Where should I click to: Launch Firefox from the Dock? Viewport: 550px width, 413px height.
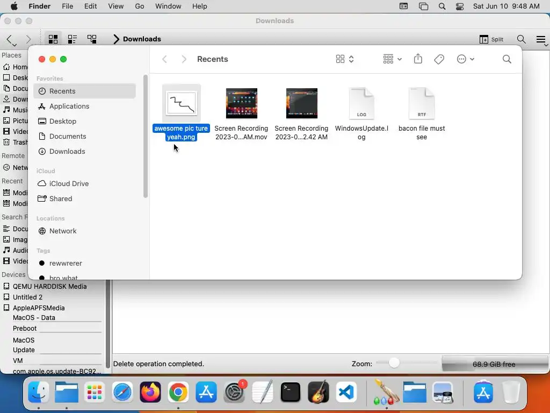pos(150,392)
